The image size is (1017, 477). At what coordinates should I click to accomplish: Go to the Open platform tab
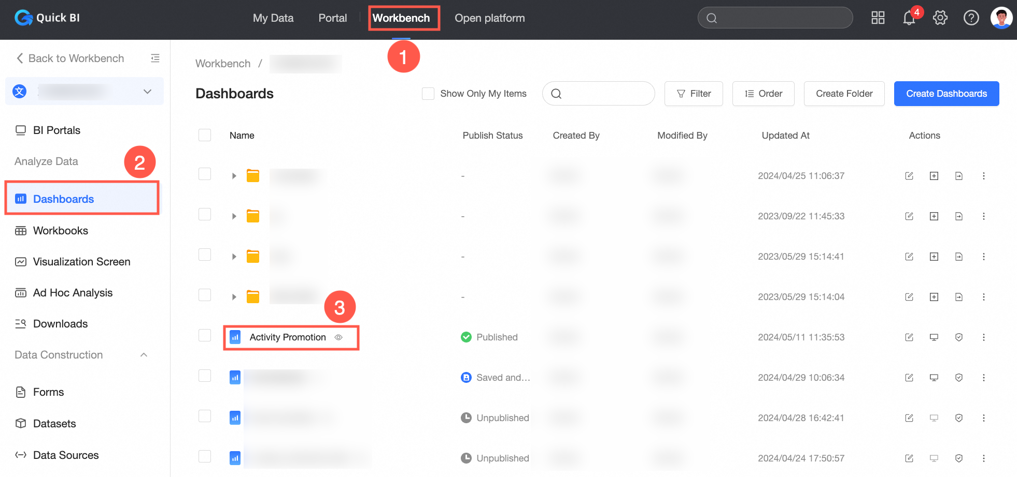coord(490,18)
